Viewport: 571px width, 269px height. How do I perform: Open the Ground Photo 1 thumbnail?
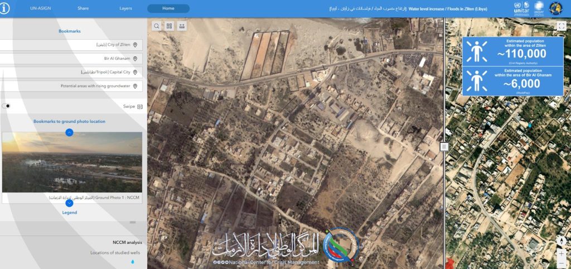pyautogui.click(x=72, y=162)
